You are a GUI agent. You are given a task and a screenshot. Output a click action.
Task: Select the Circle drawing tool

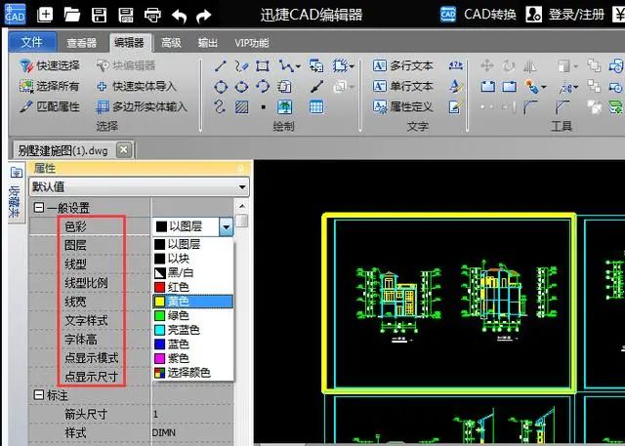[x=221, y=87]
